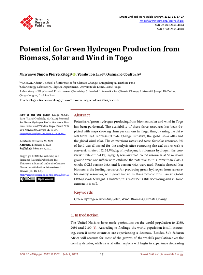Open the ORCID icon beside Kitegi's name
Screen dimensions: 203x275
click(74, 74)
